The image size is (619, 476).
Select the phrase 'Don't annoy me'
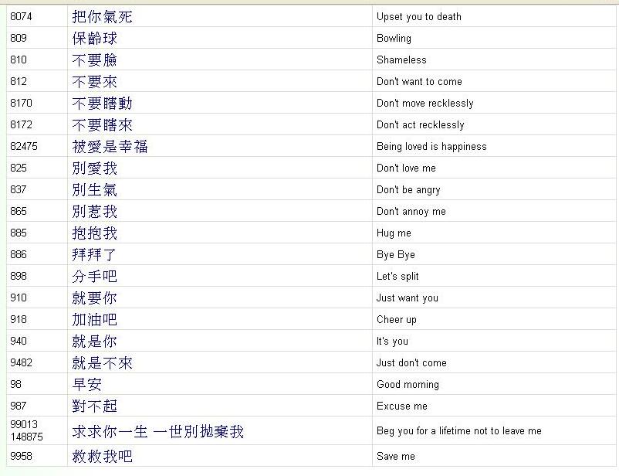coord(411,212)
